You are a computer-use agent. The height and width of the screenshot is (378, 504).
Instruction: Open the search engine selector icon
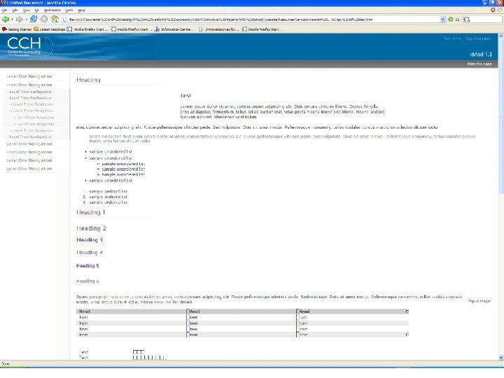click(x=466, y=20)
